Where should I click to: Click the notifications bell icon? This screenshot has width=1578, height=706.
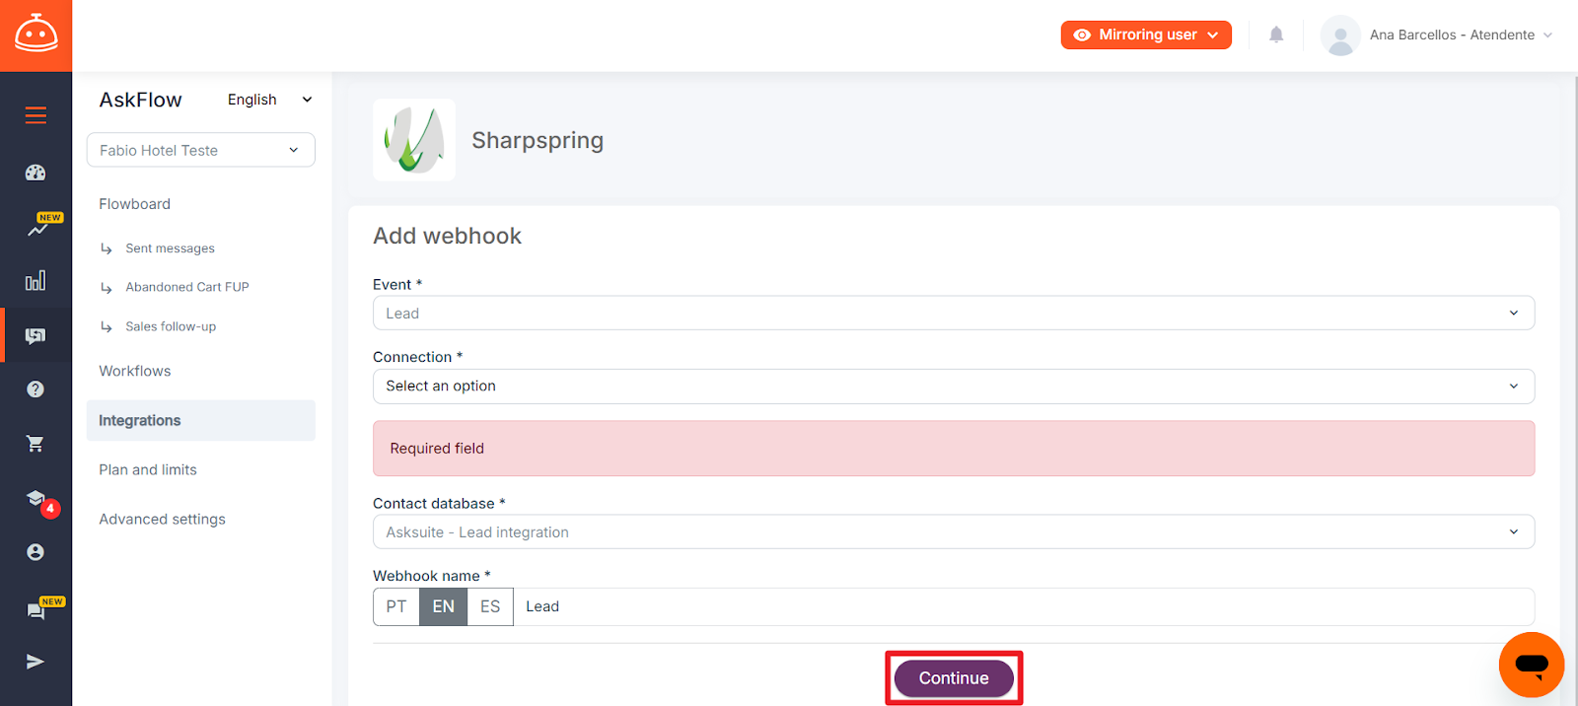pyautogui.click(x=1276, y=35)
